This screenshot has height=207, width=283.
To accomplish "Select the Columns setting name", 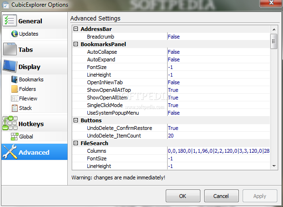I will [x=96, y=151].
